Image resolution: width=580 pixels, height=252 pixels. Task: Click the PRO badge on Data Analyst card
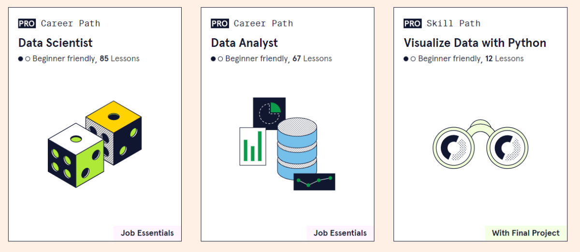click(x=220, y=23)
